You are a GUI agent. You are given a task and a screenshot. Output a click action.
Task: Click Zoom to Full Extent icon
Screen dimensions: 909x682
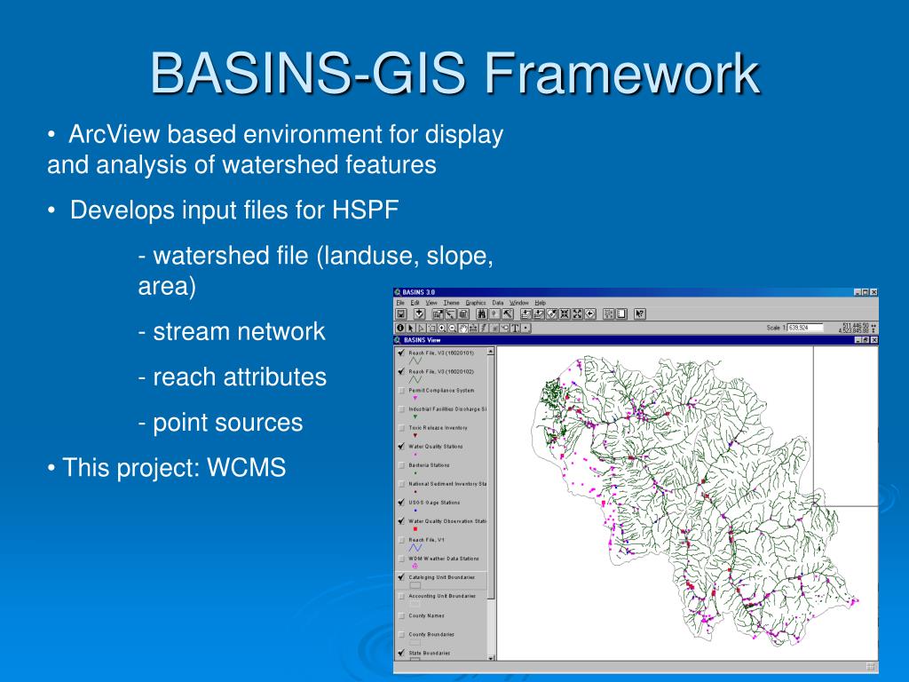click(x=526, y=313)
